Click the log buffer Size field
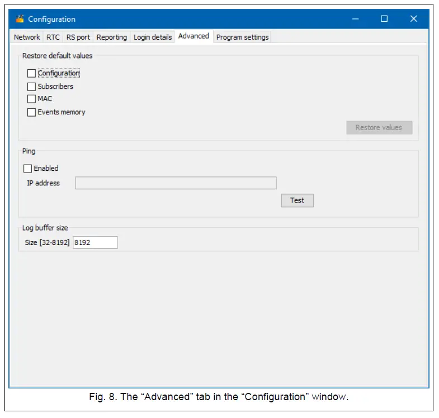 click(95, 243)
